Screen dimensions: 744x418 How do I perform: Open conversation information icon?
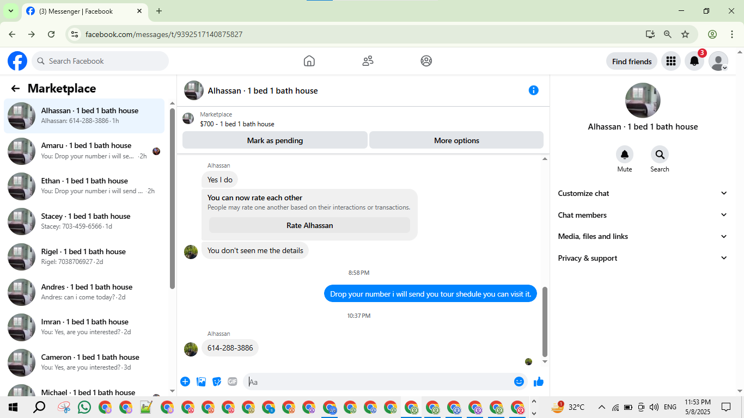[x=534, y=90]
